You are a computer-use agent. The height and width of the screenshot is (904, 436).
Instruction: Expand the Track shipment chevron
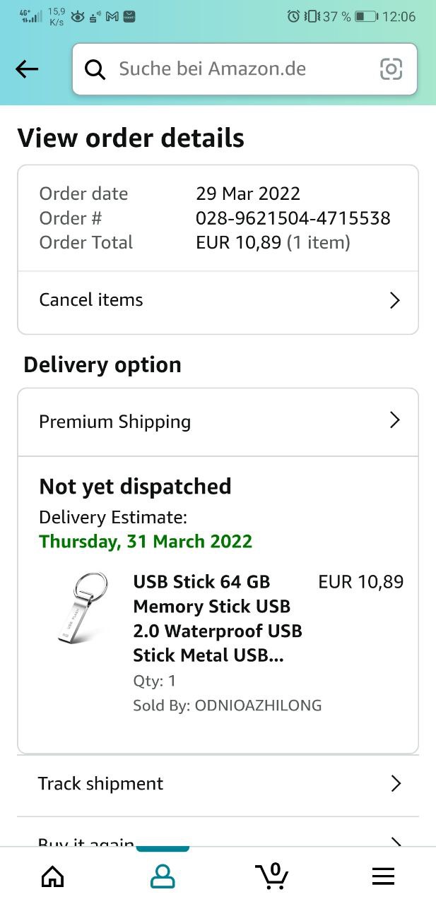point(396,783)
